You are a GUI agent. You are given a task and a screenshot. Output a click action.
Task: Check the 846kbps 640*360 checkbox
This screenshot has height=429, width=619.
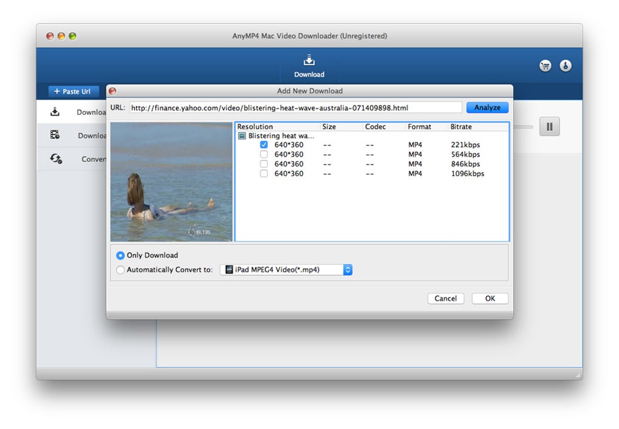tap(264, 164)
